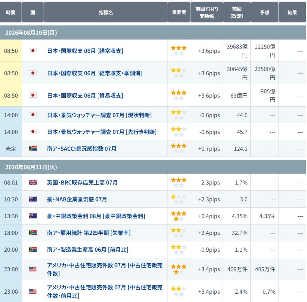Click importance stars for 製造業生産高 row
The width and height of the screenshot is (307, 302).
pos(179,250)
